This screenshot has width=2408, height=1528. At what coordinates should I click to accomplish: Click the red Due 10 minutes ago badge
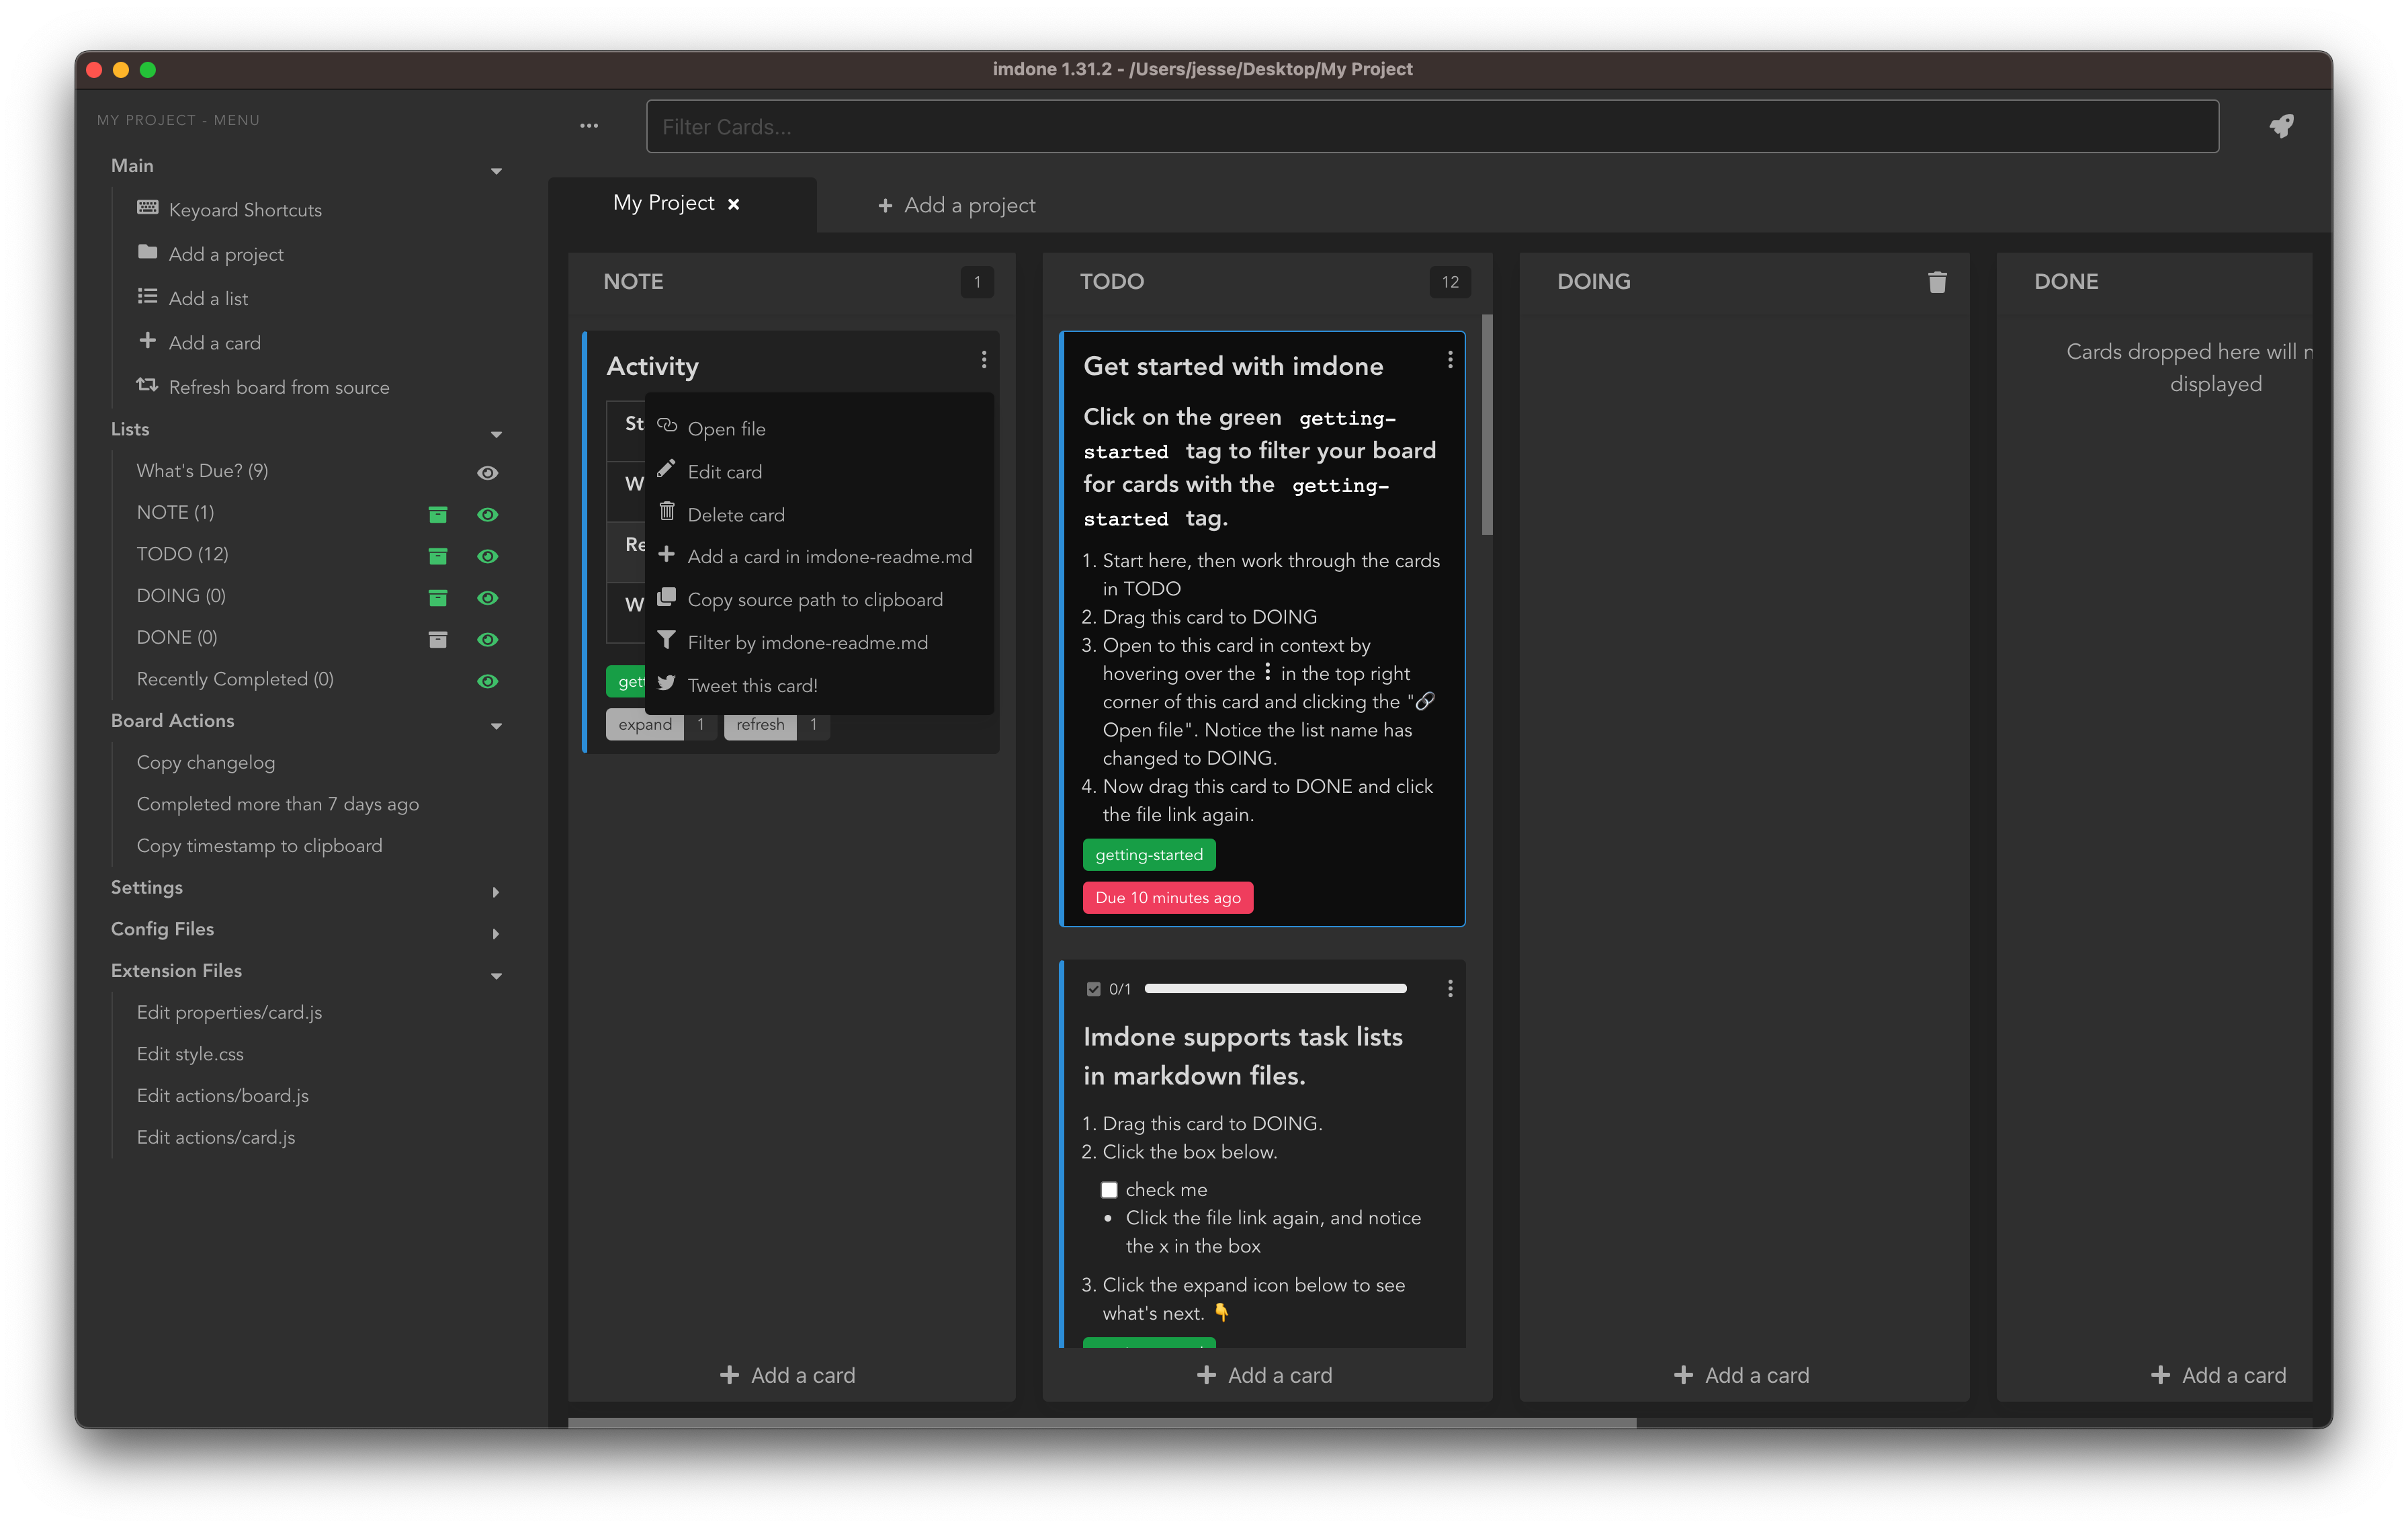coord(1168,898)
